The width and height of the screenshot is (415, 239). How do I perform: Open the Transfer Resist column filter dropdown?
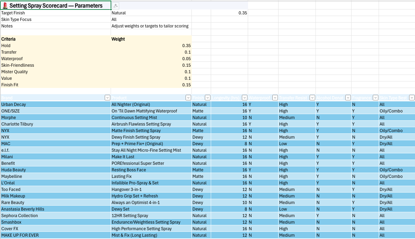click(x=312, y=98)
